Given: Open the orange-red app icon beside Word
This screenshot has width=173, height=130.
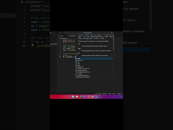Looking at the screenshot, I should coord(88,97).
